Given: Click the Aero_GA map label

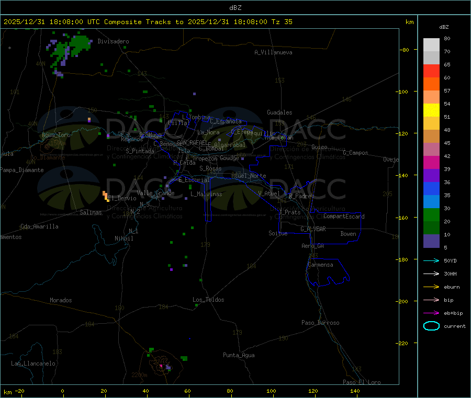Looking at the screenshot, I should click(313, 246).
